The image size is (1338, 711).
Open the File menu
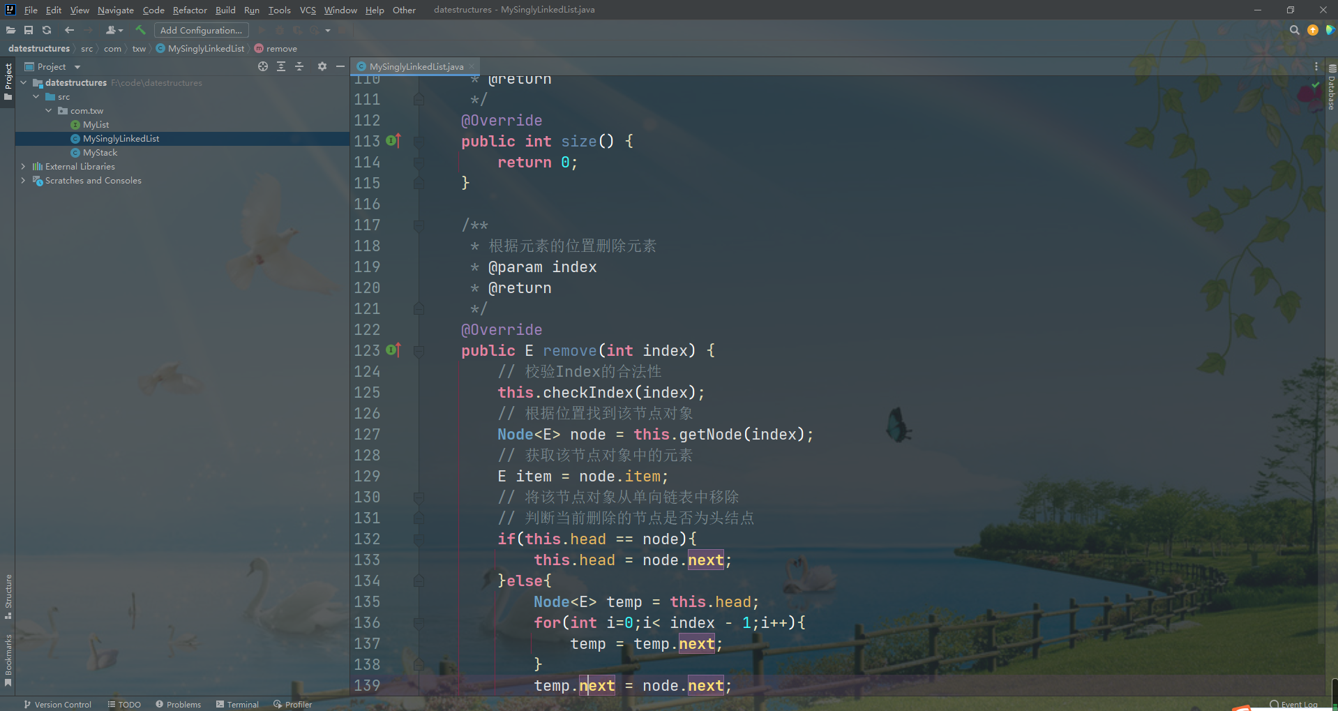[31, 10]
